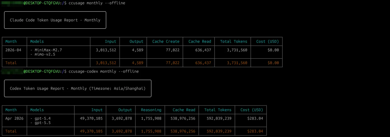Select the MiniMax-M2.7 model entry

[x=48, y=50]
